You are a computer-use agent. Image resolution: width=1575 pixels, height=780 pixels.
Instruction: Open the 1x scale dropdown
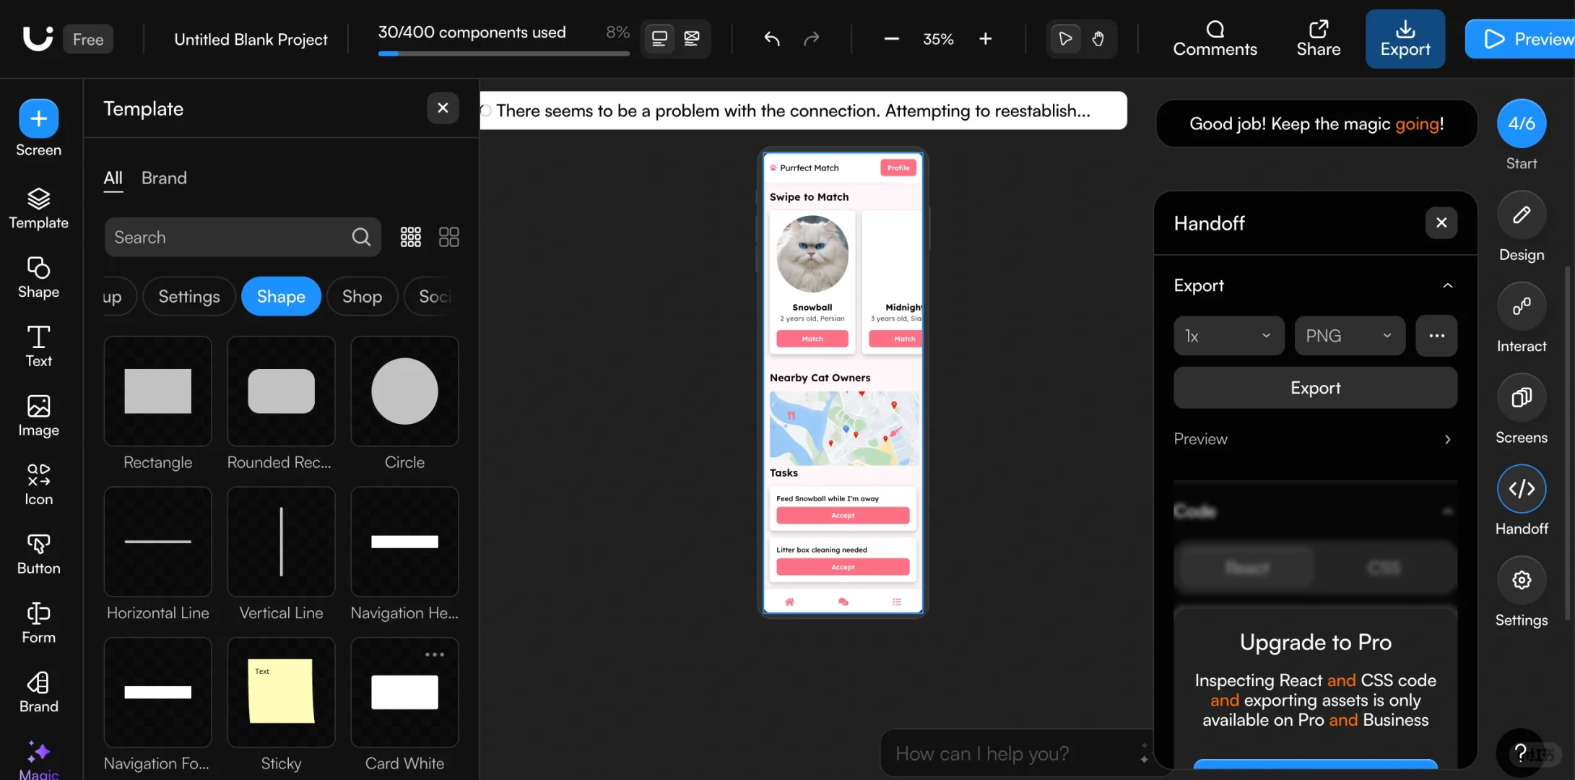[1228, 336]
